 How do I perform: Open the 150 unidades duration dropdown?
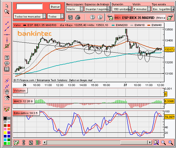(122, 9)
